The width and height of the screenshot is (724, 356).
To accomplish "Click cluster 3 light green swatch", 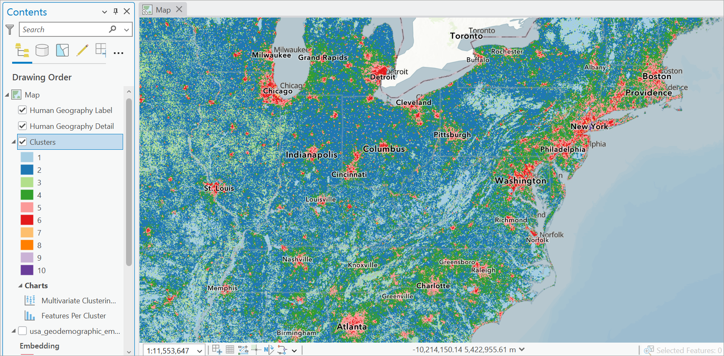I will pyautogui.click(x=27, y=182).
